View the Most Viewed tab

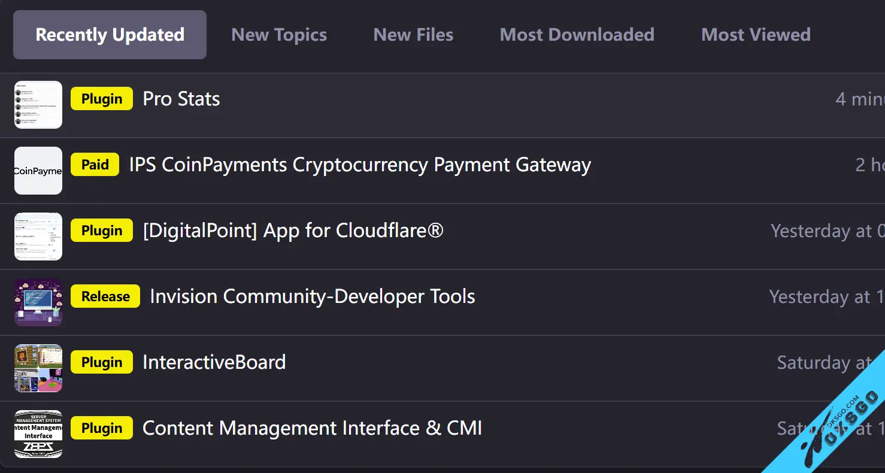[756, 35]
